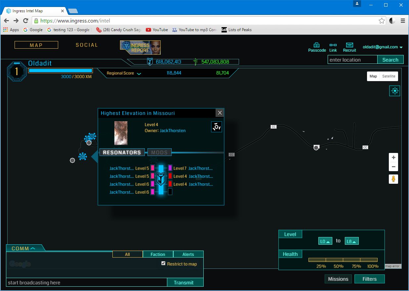The width and height of the screenshot is (409, 291).
Task: Click the locate-me crosshair icon on map
Action: pos(394,91)
